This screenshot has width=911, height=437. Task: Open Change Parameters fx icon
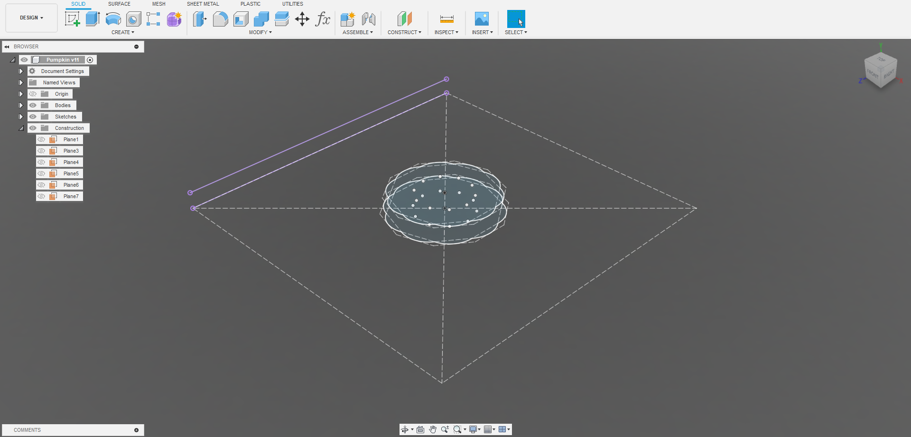click(x=323, y=19)
